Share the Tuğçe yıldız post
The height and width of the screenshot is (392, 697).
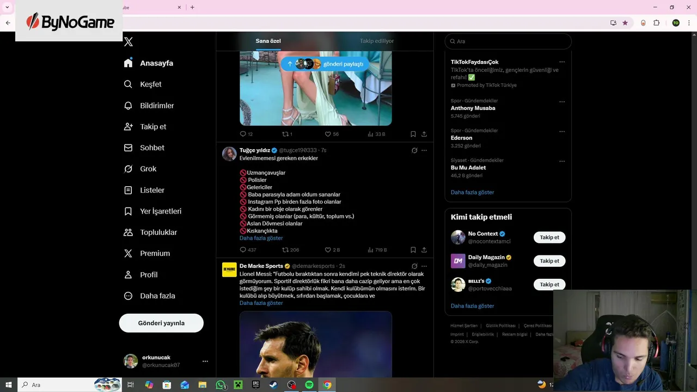coord(424,250)
